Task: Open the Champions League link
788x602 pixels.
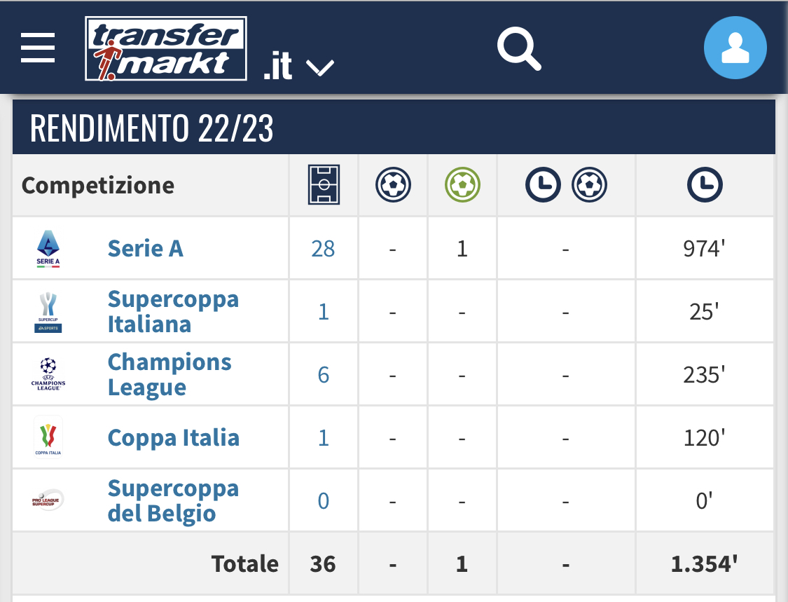Action: (x=170, y=374)
